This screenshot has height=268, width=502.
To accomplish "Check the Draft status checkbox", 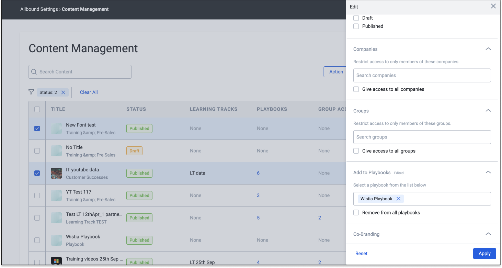I will [356, 18].
